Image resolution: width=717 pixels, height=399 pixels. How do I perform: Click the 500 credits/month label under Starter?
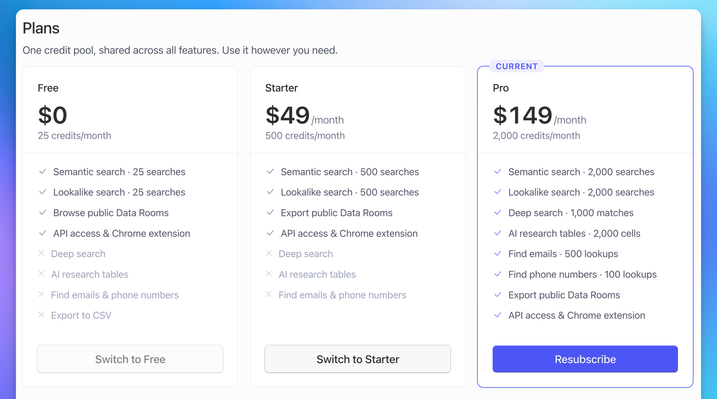(x=305, y=135)
